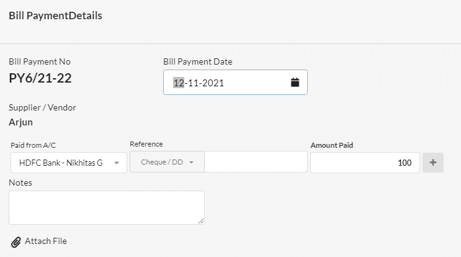Image resolution: width=461 pixels, height=257 pixels.
Task: Select the month 11 in payment date
Action: [x=193, y=83]
